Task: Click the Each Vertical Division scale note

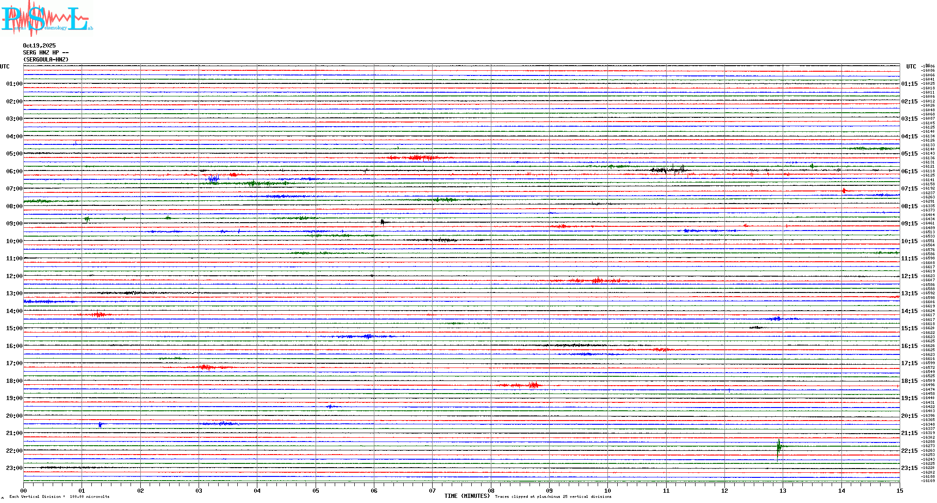Action: tap(59, 496)
